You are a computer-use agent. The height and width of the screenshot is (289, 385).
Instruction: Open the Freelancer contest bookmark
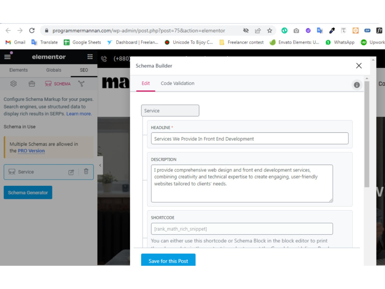(x=241, y=42)
